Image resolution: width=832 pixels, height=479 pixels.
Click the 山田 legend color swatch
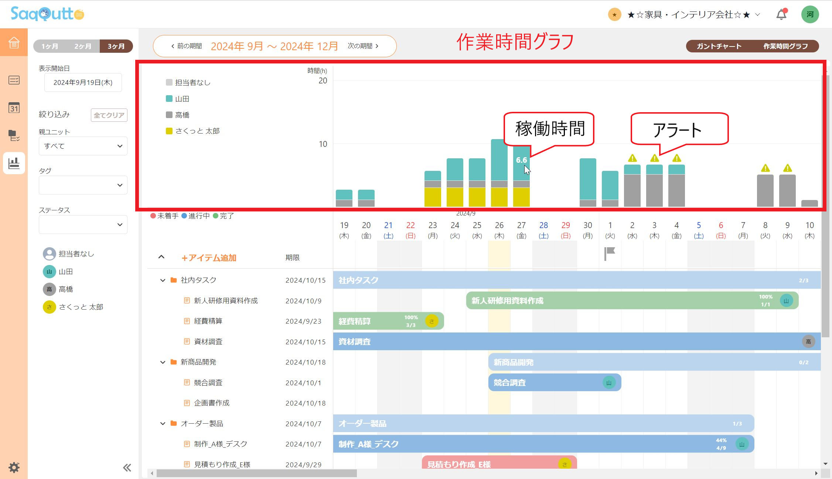169,99
